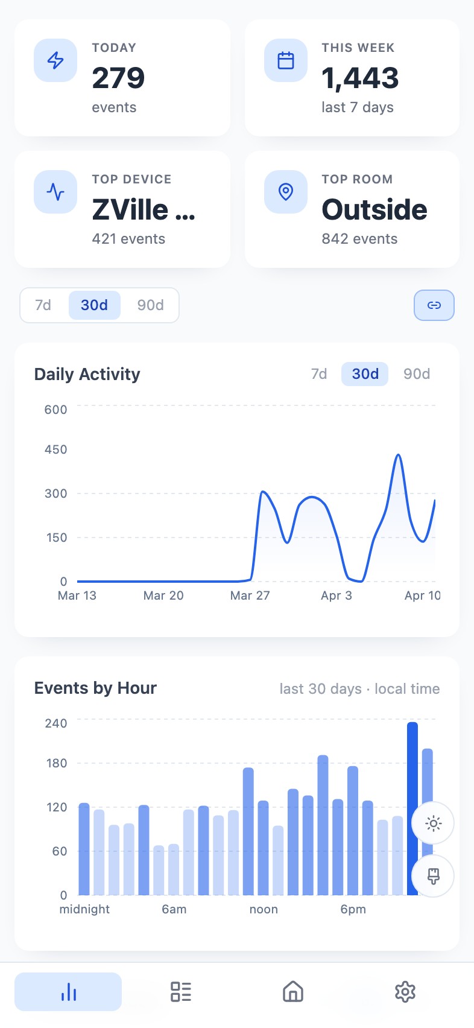Select the grid layout icon in the bottom navigation
The height and width of the screenshot is (1028, 474).
(180, 991)
